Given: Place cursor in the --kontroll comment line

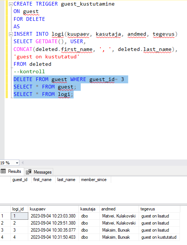Looking at the screenshot, I should tap(29, 71).
